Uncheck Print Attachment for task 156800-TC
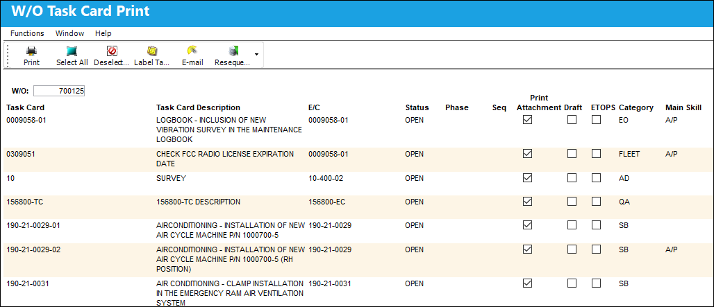The image size is (714, 307). 527,201
